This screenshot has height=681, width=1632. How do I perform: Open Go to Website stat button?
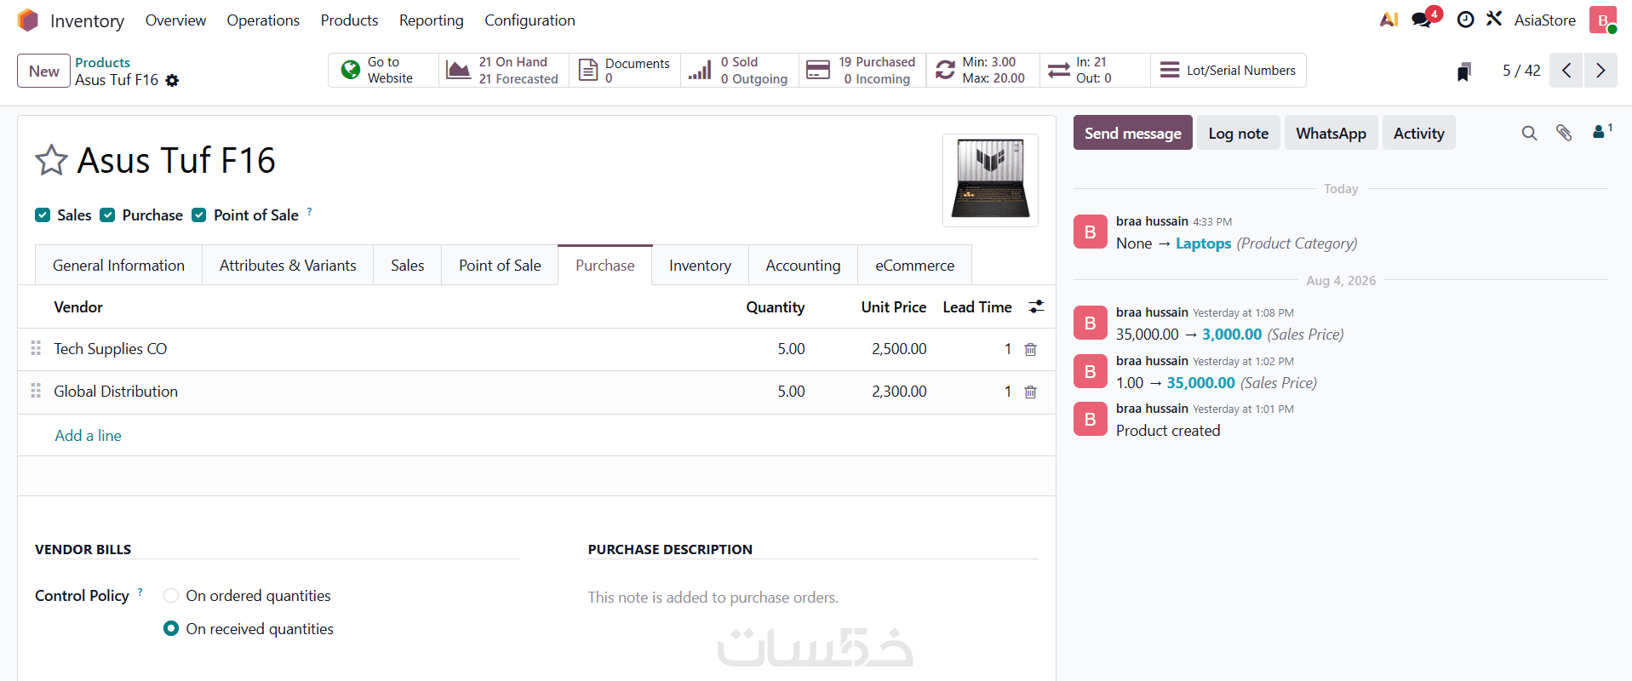[x=384, y=71]
